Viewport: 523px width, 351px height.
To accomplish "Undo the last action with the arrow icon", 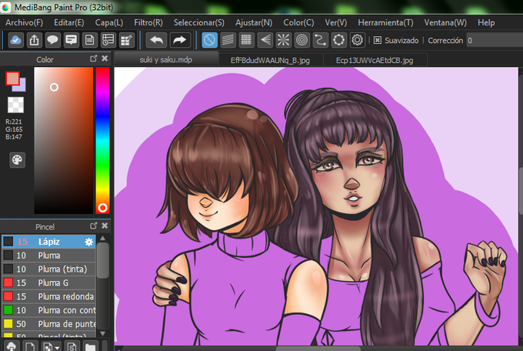I will click(156, 40).
